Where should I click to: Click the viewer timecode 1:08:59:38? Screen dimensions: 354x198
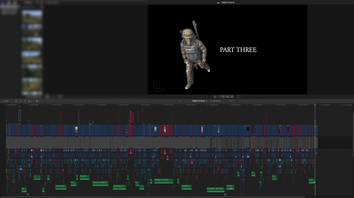(x=226, y=97)
